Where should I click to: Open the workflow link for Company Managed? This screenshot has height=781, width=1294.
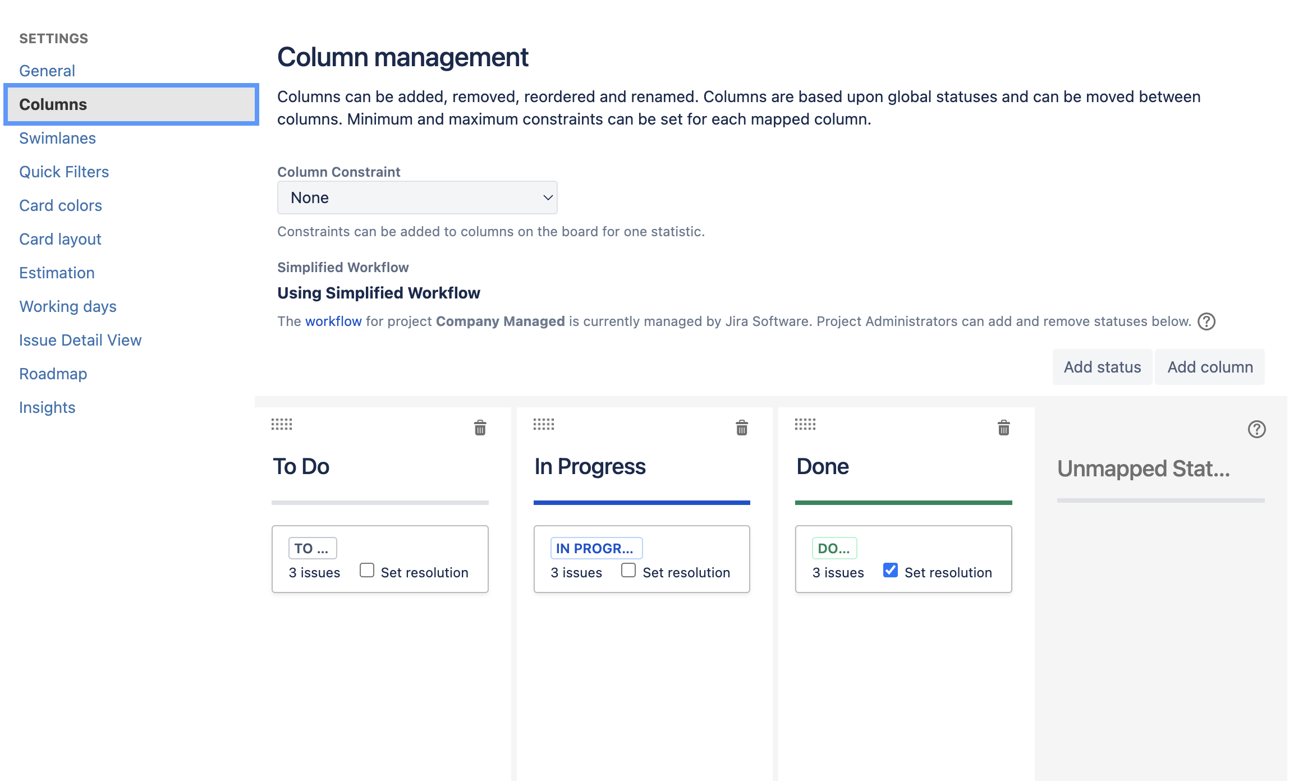click(333, 321)
